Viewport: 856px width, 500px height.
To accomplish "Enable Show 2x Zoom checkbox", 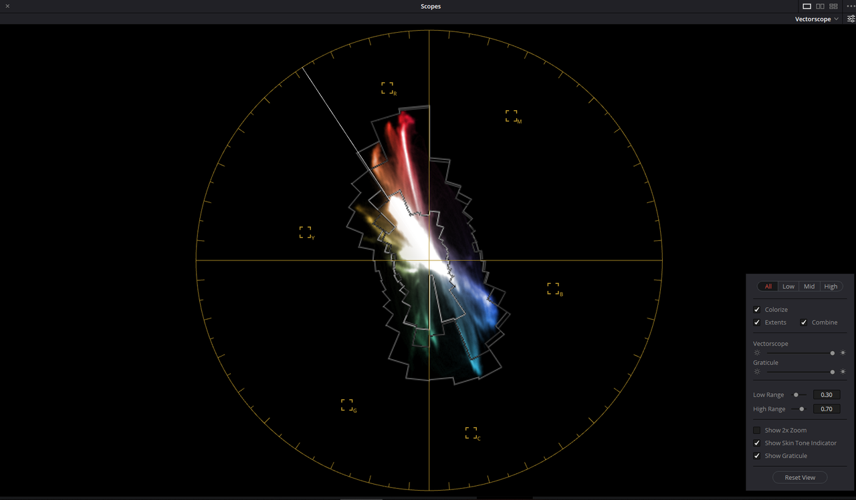I will [757, 431].
